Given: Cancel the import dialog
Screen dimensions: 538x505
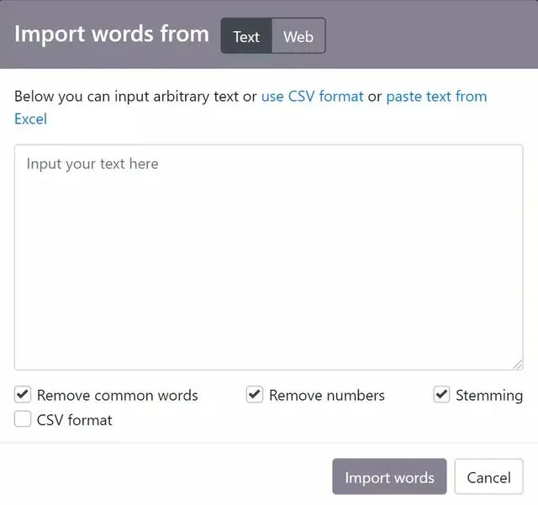Looking at the screenshot, I should coord(488,476).
